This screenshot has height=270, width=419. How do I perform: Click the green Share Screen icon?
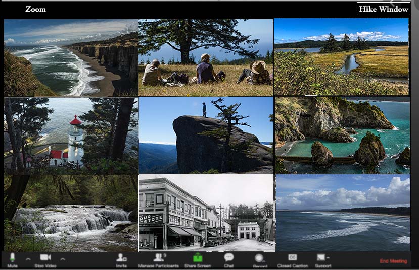(198, 258)
